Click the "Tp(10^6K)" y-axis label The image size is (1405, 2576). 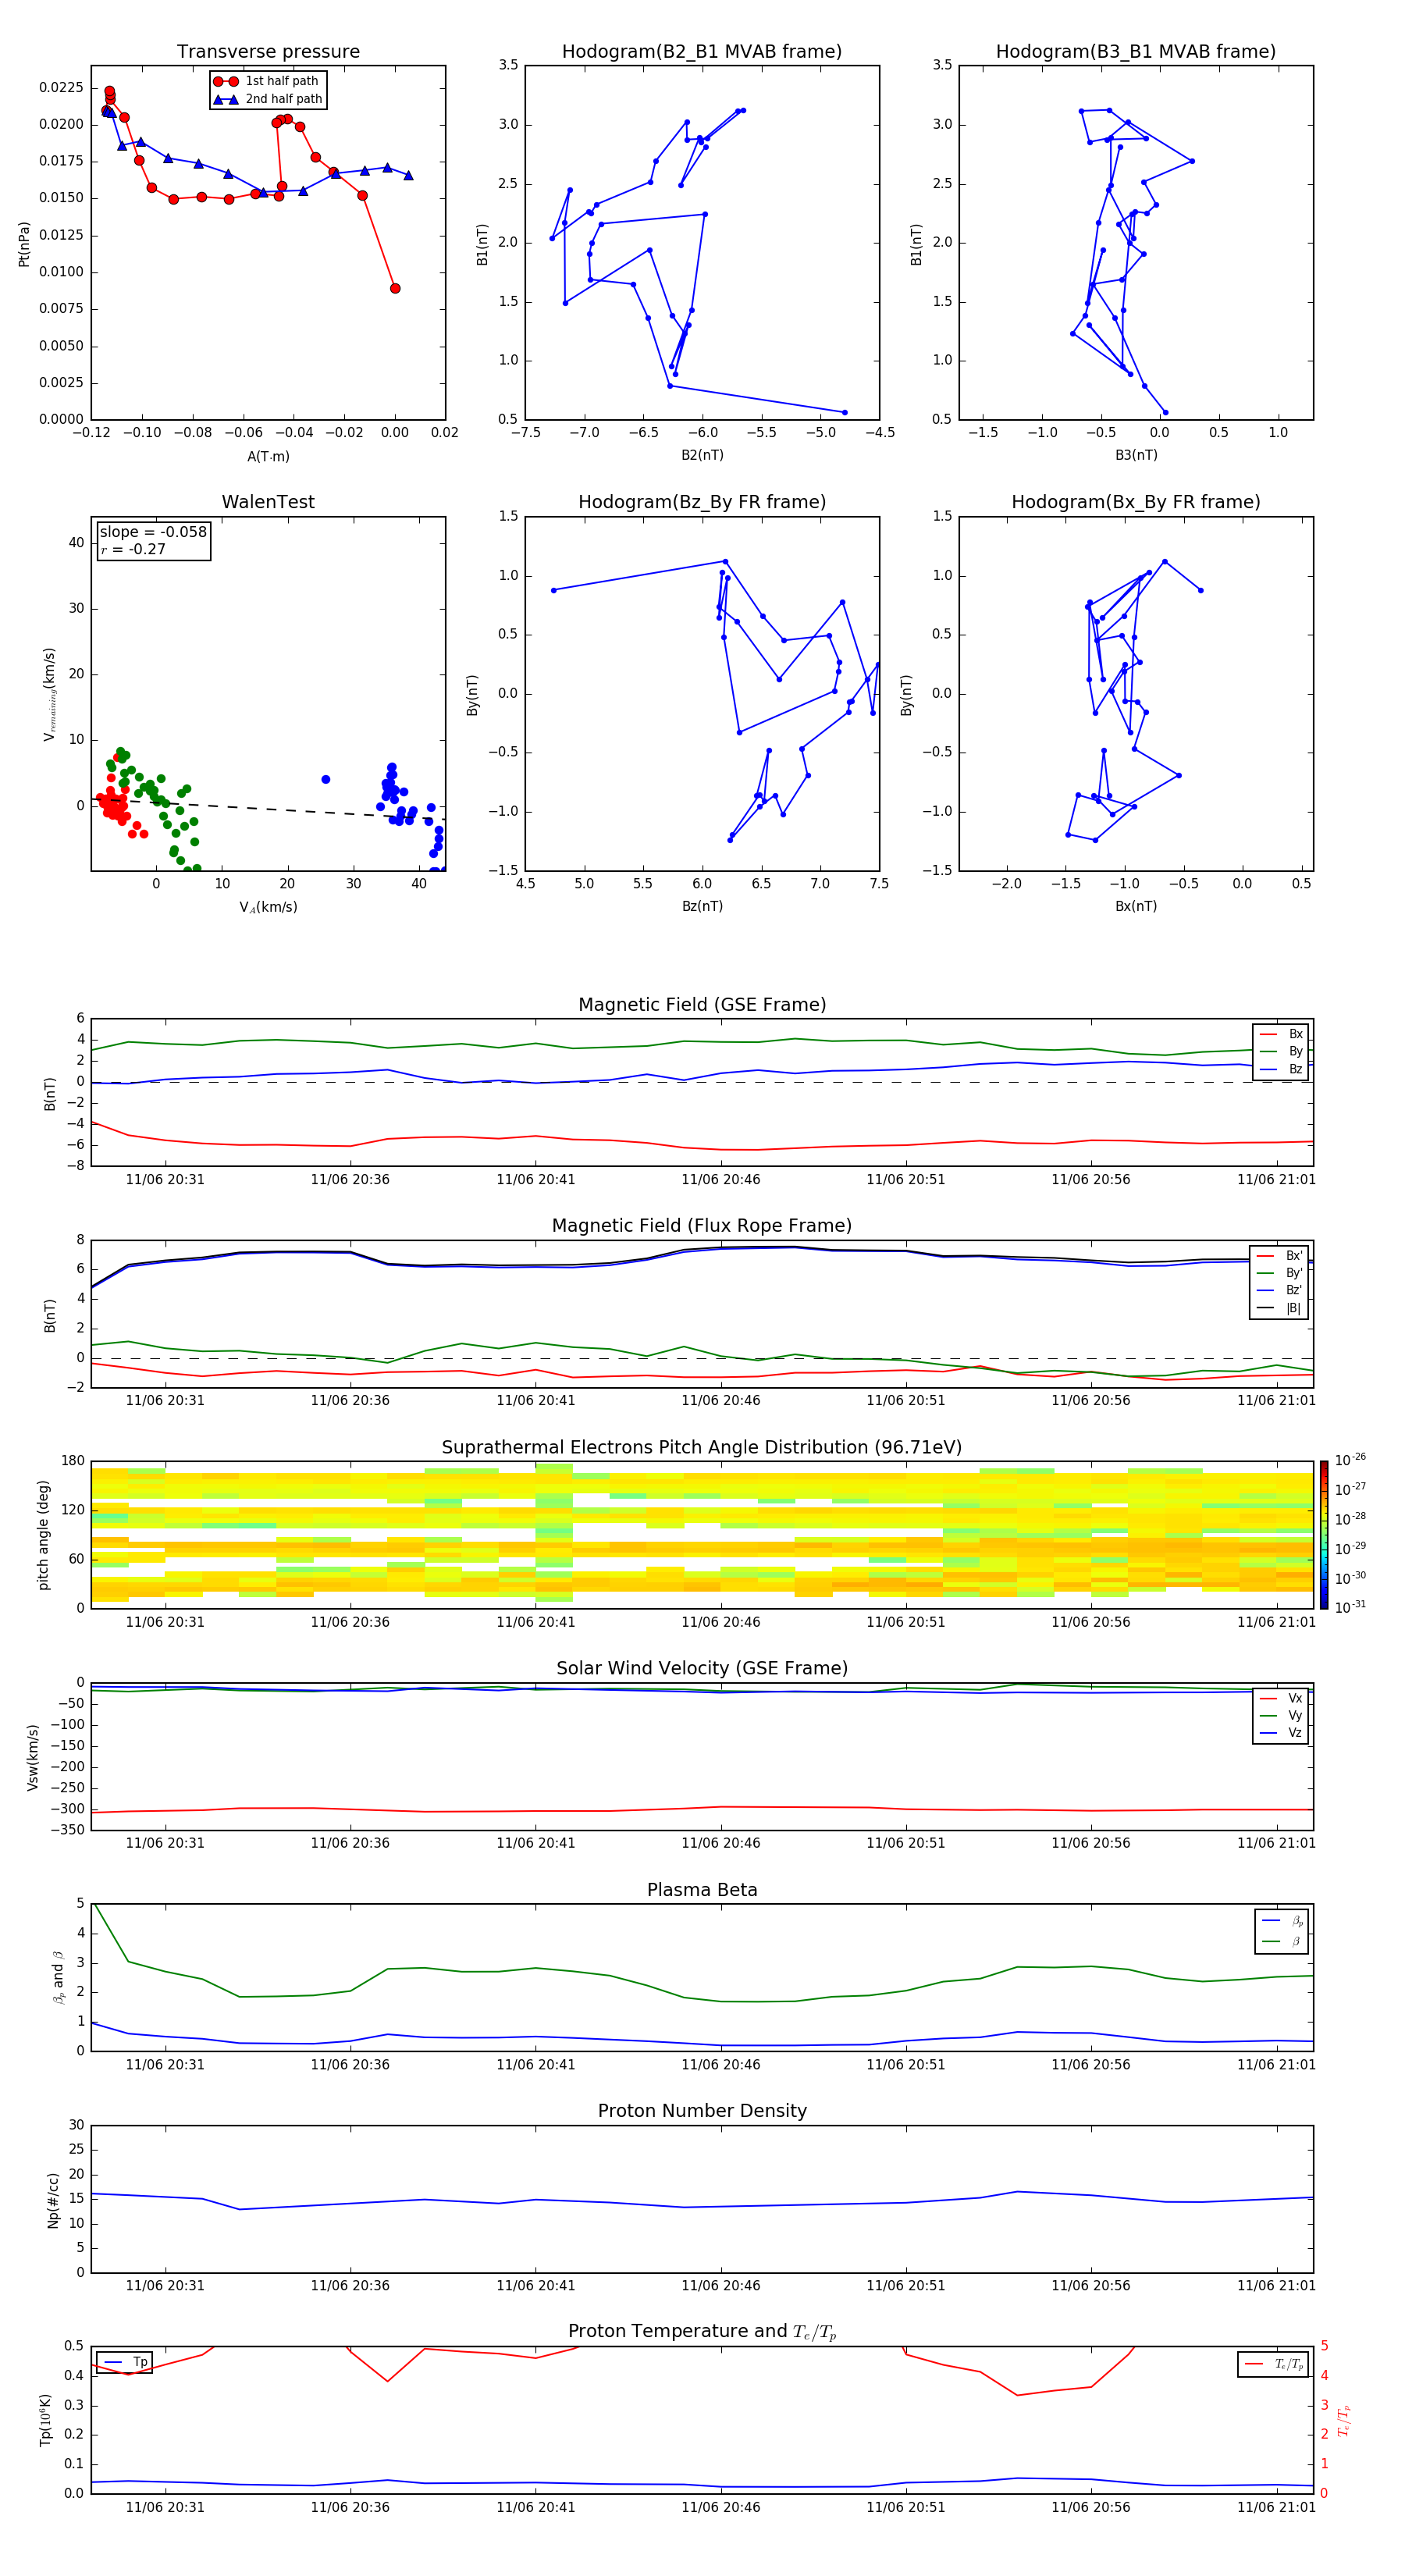pos(46,2420)
